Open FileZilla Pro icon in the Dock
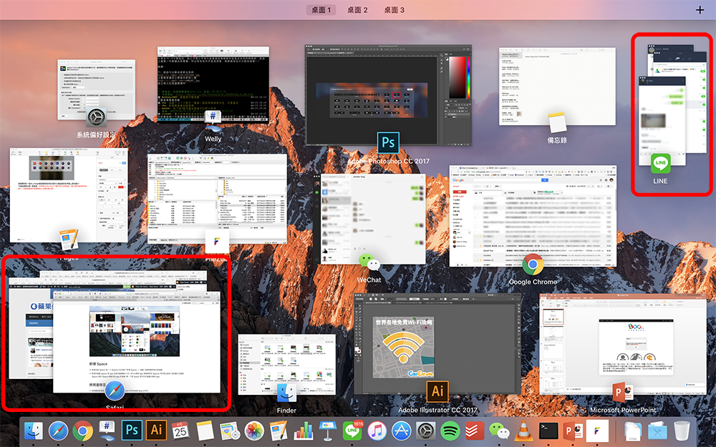 tap(597, 431)
